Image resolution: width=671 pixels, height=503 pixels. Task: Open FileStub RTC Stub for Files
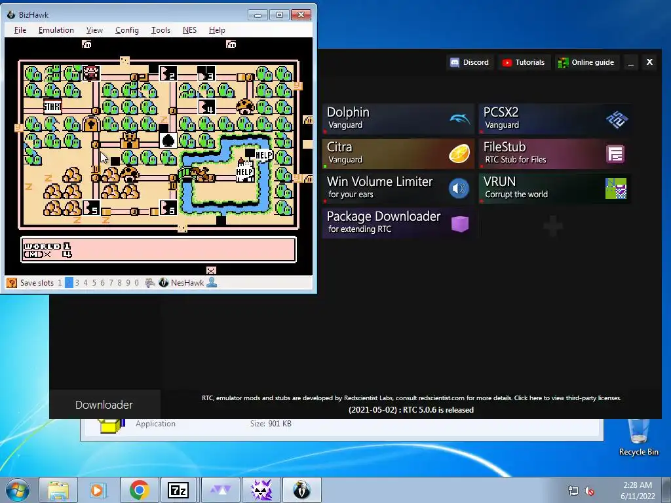click(x=554, y=153)
